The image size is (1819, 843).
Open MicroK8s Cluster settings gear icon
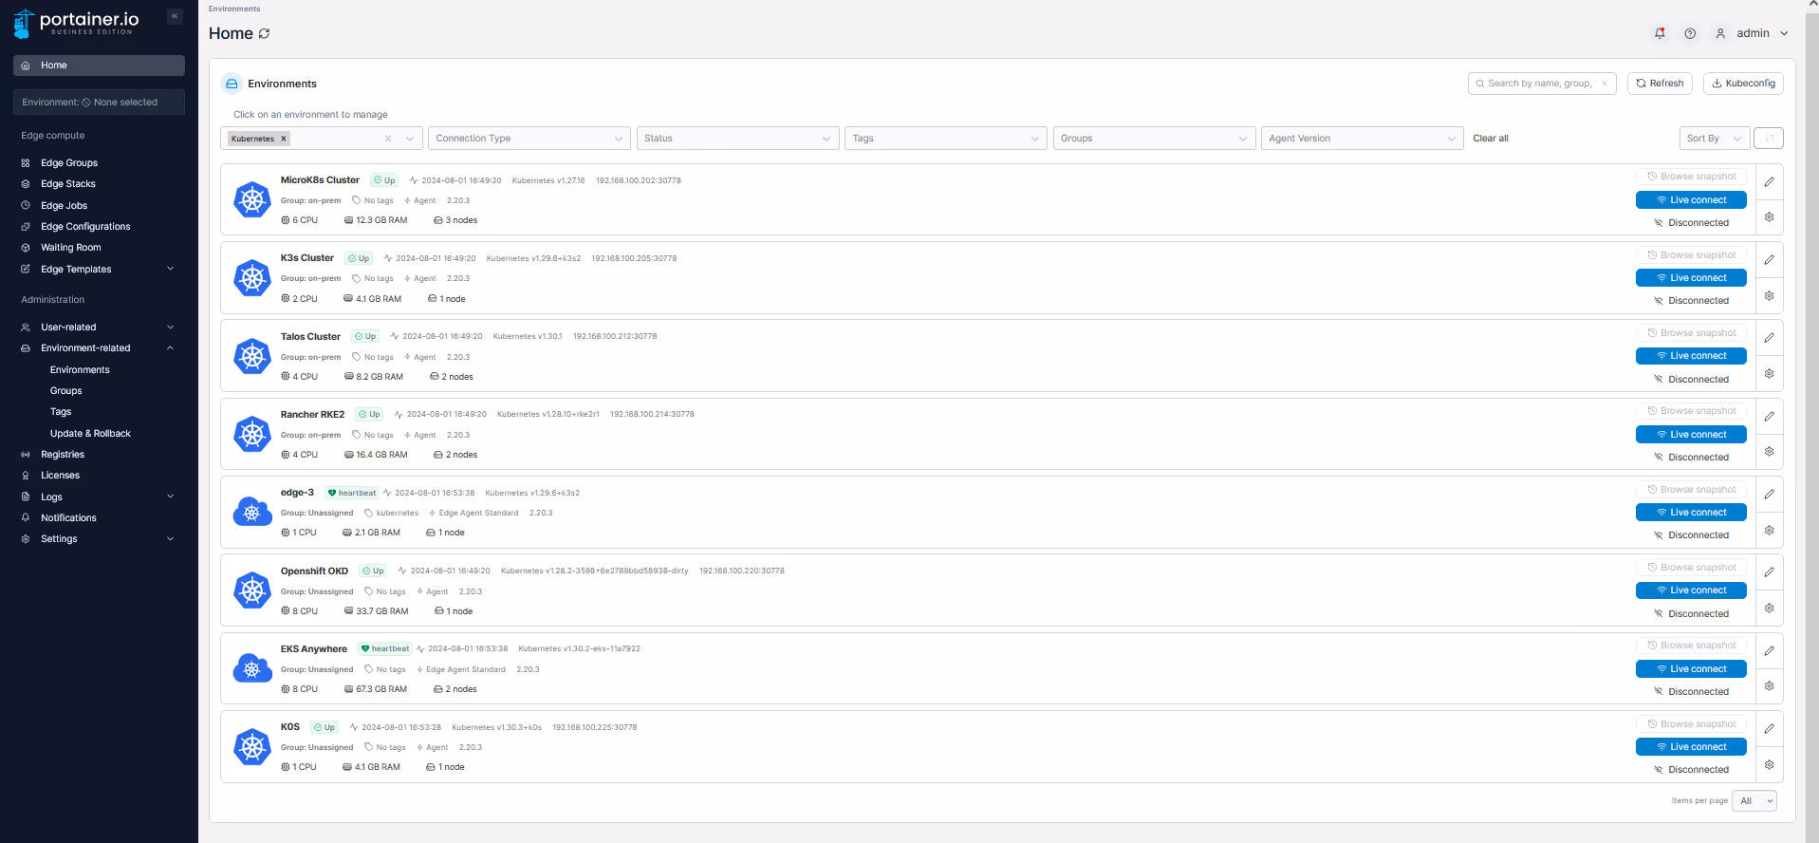coord(1770,217)
